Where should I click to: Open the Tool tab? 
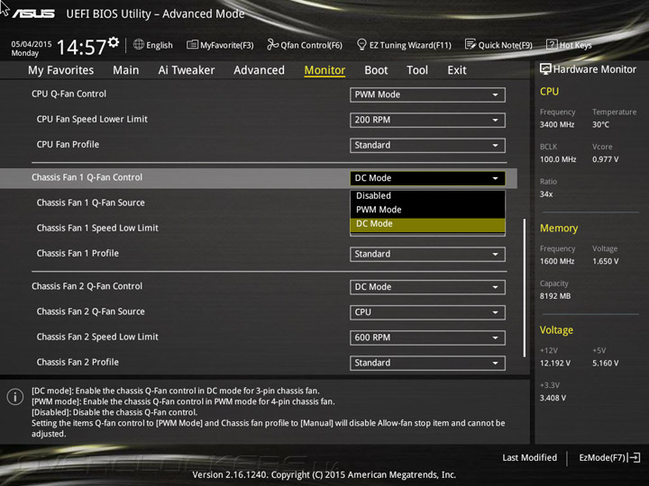417,70
